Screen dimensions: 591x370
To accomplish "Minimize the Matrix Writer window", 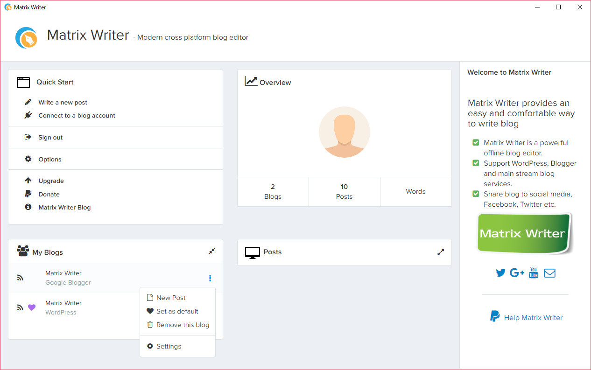I will point(537,7).
